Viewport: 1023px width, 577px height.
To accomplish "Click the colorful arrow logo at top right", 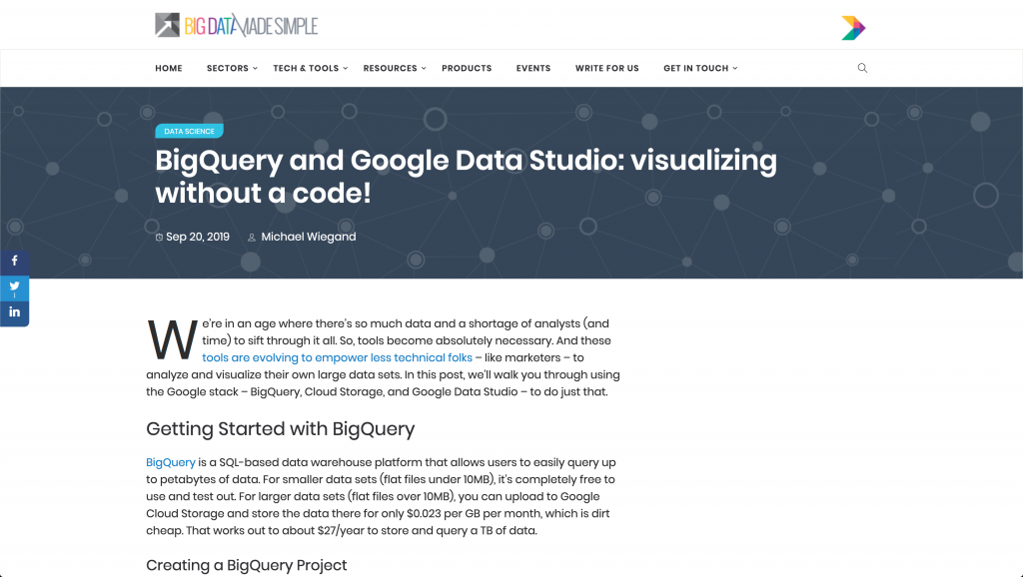I will click(853, 28).
